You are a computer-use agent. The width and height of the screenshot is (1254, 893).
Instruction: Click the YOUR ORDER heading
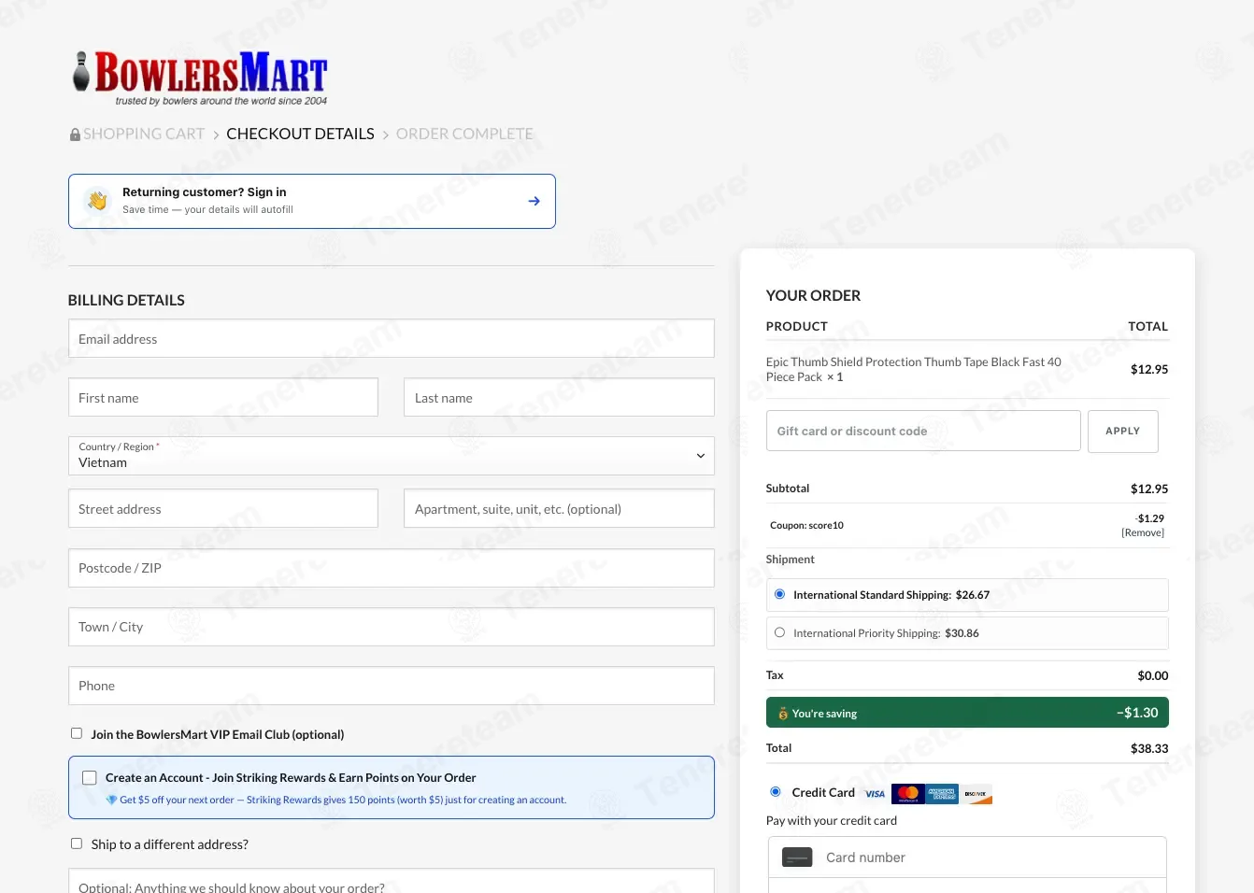click(813, 295)
